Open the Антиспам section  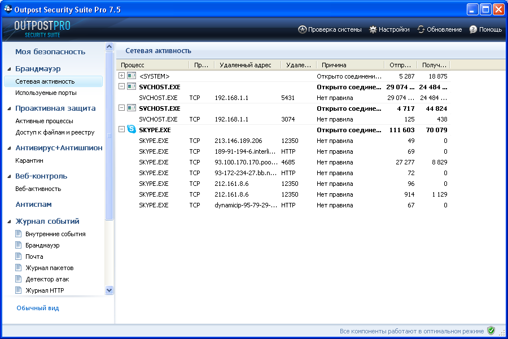pyautogui.click(x=34, y=205)
